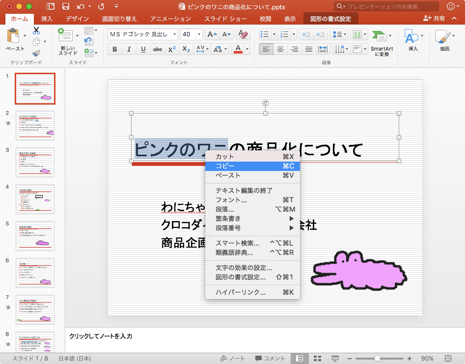The height and width of the screenshot is (364, 465).
Task: Click the ノート button in status bar
Action: point(233,358)
